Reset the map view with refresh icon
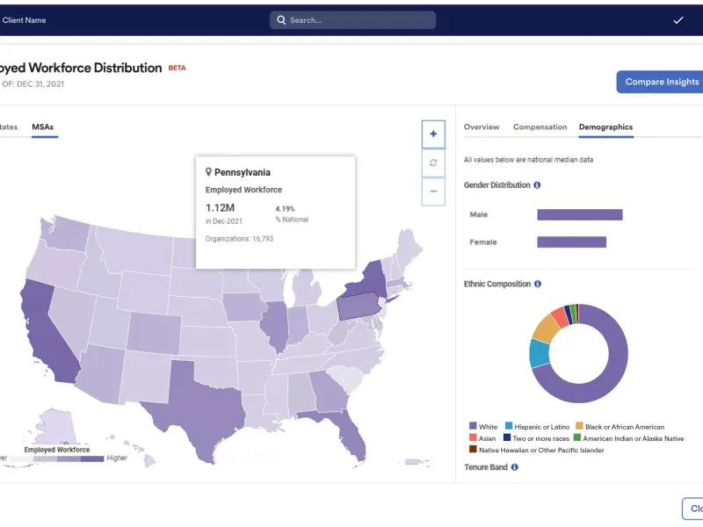The height and width of the screenshot is (527, 703). (433, 162)
